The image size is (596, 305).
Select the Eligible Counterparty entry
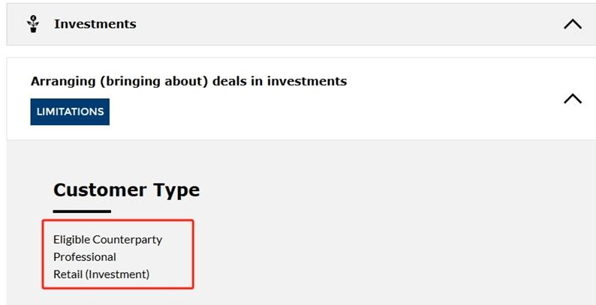point(107,240)
